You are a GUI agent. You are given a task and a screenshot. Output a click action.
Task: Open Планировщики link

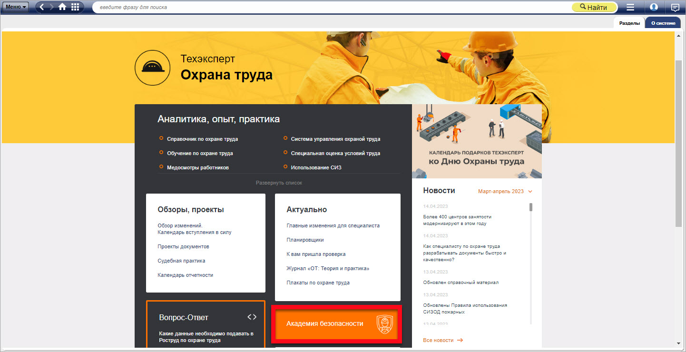click(x=305, y=240)
